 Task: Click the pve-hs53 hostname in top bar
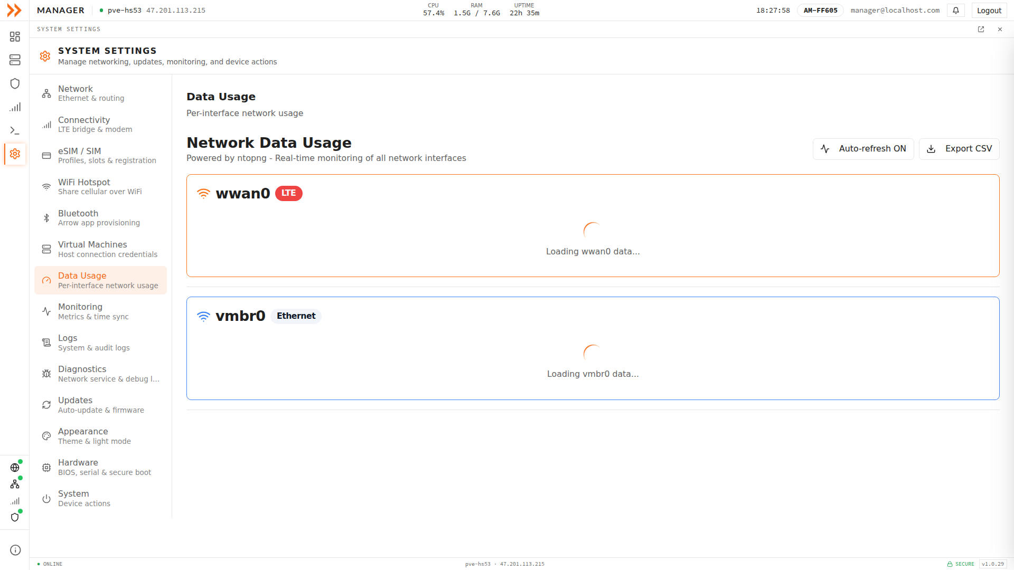tap(124, 11)
